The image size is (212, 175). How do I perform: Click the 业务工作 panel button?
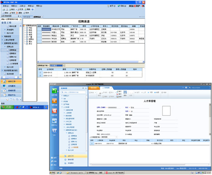point(11,82)
